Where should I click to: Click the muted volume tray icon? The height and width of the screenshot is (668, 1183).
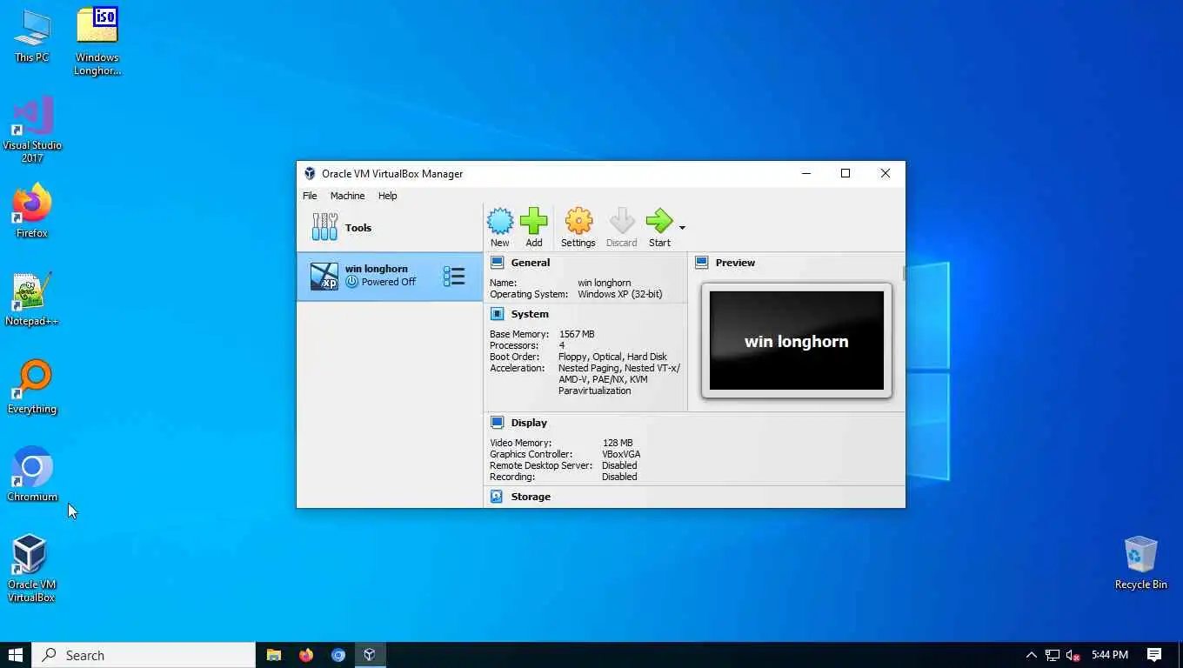pyautogui.click(x=1073, y=655)
